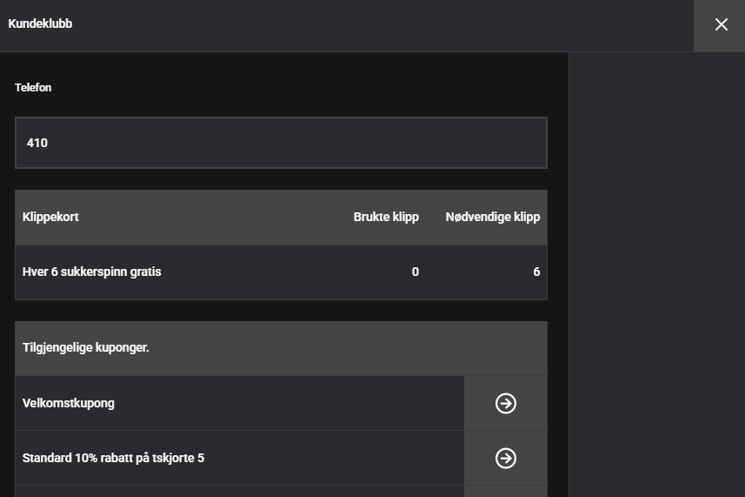Click the partially visible coupon row at bottom

coord(239,491)
